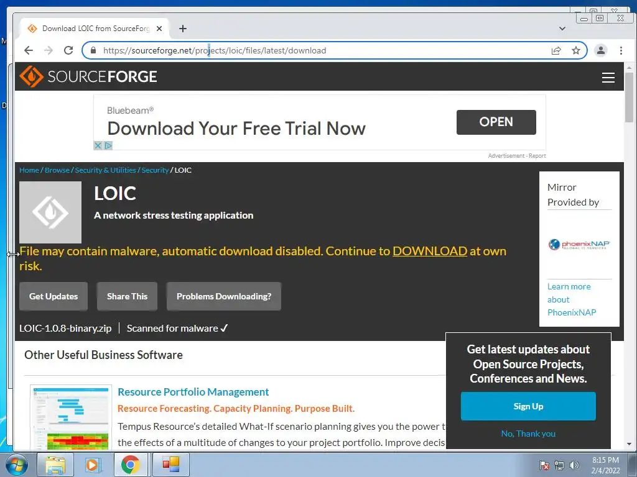637x477 pixels.
Task: Click the share page icon in address bar
Action: pos(556,50)
